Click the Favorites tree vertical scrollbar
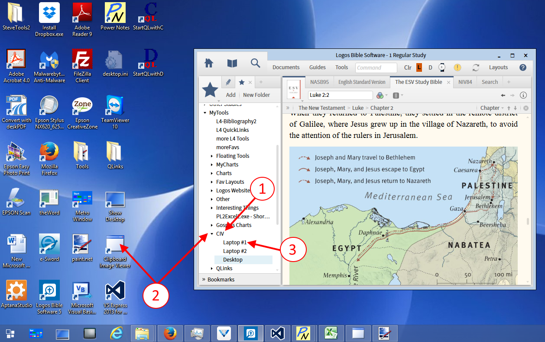 point(278,186)
